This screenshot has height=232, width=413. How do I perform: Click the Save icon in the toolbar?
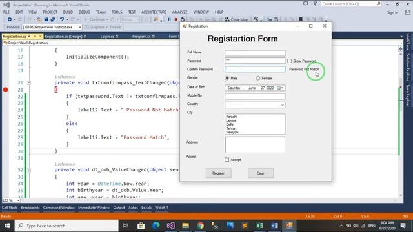[46, 19]
